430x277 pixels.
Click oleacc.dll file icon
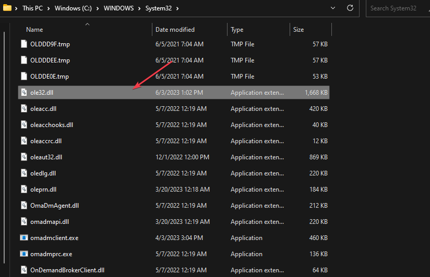point(24,108)
